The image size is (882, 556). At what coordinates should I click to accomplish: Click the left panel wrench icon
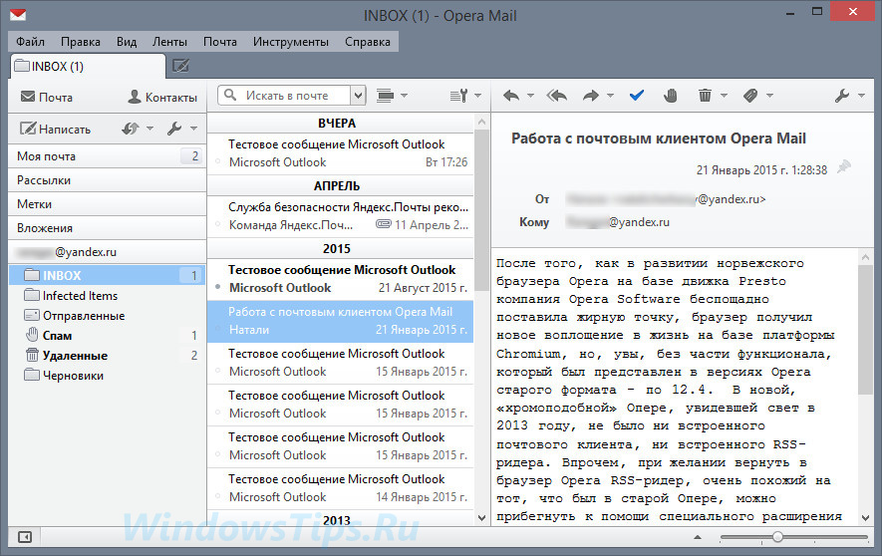coord(174,129)
